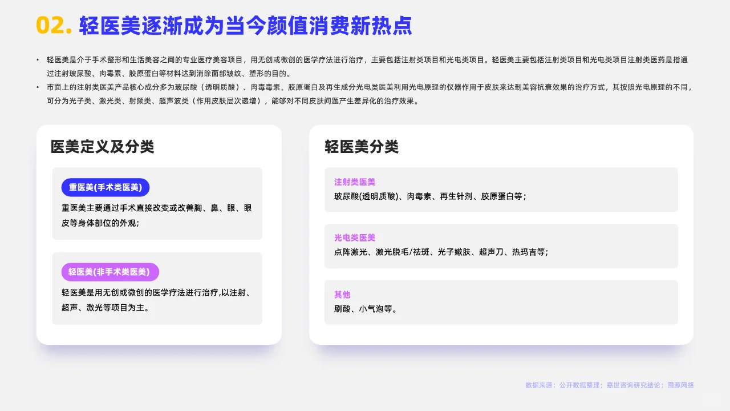This screenshot has height=411, width=730.
Task: Click the left white card 医美定义及分类 panel
Action: click(159, 234)
